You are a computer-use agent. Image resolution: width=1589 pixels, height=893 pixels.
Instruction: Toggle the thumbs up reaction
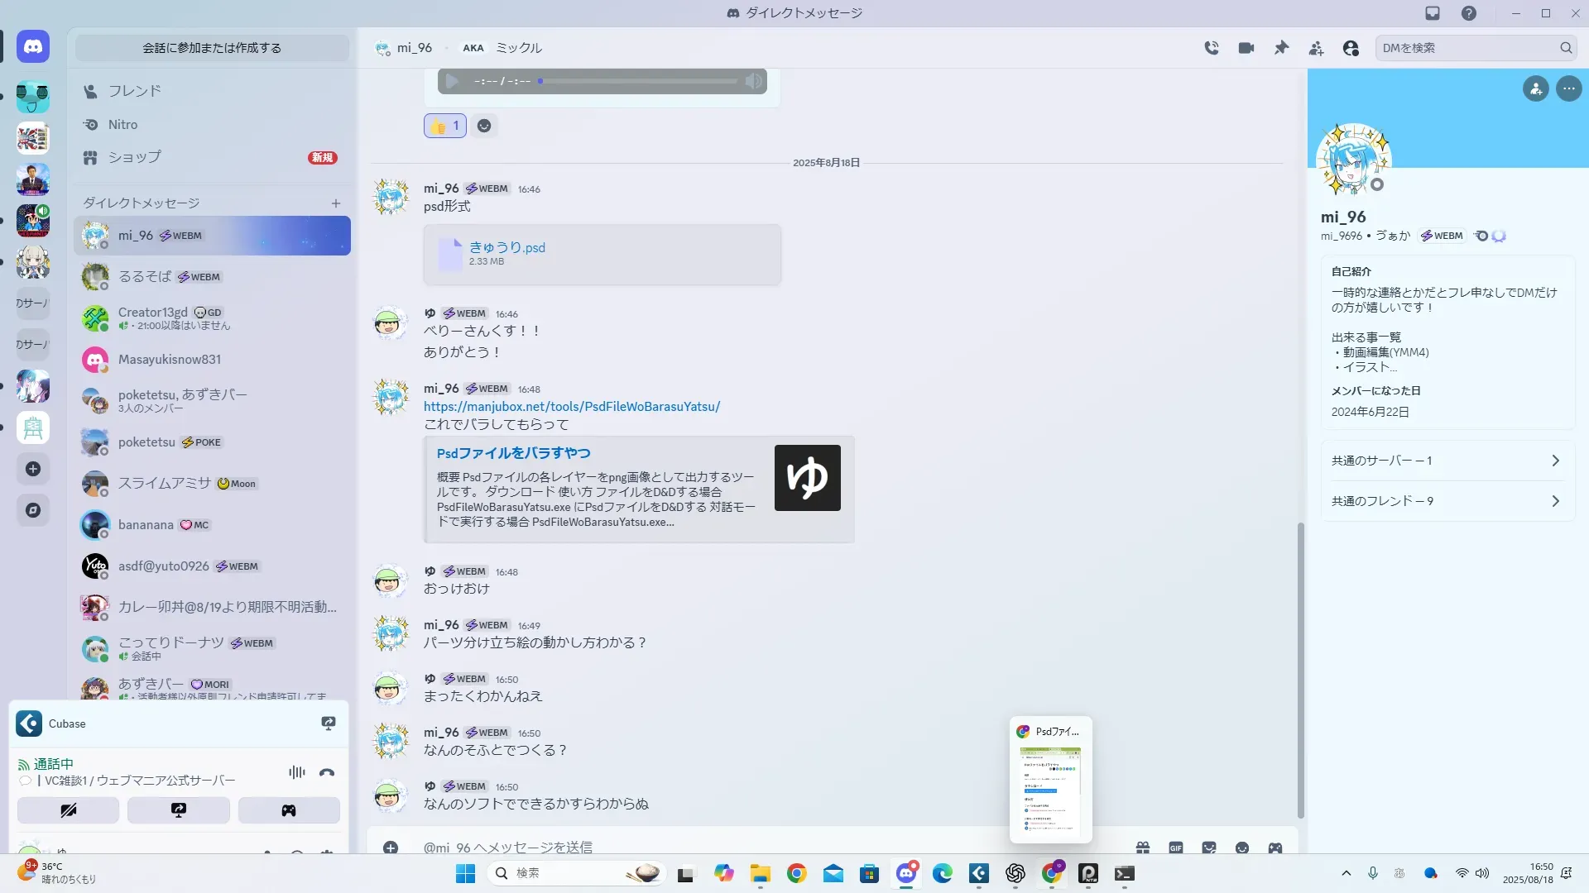point(445,126)
